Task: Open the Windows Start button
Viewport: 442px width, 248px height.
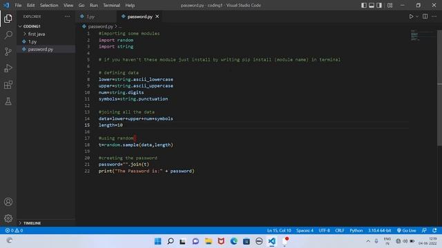Action: 158,241
